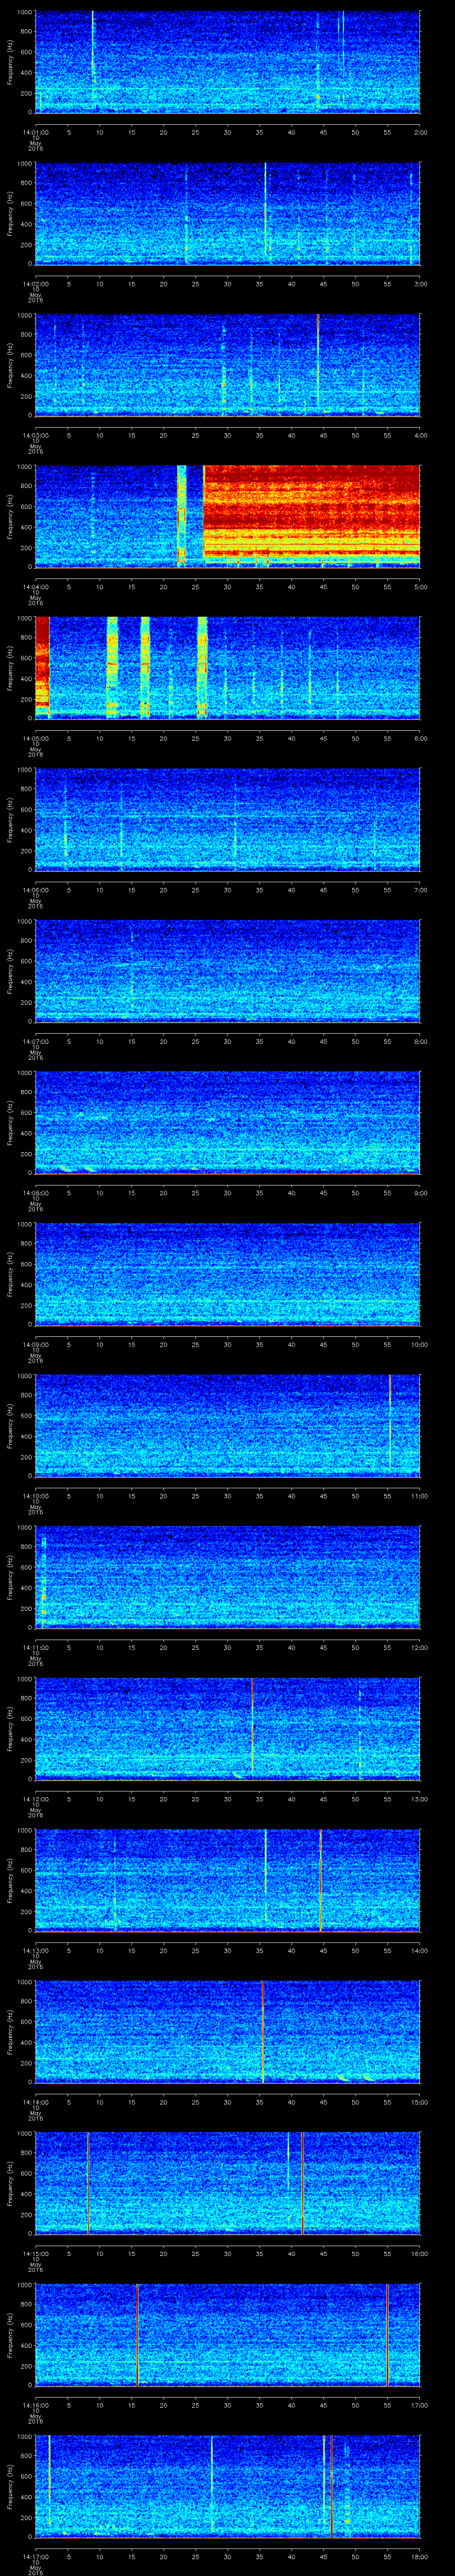Click the 14:12:00 start time label
The image size is (455, 2576).
pos(35,1798)
